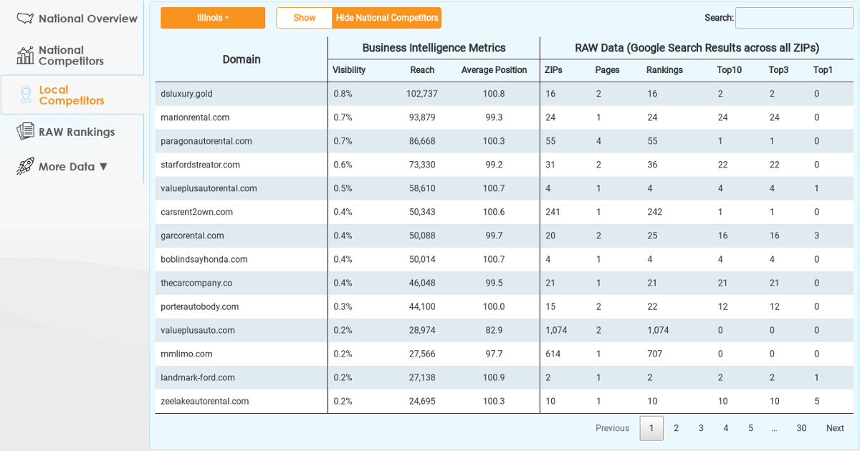The height and width of the screenshot is (451, 860).
Task: Sort by Top1 column header
Action: [x=823, y=70]
